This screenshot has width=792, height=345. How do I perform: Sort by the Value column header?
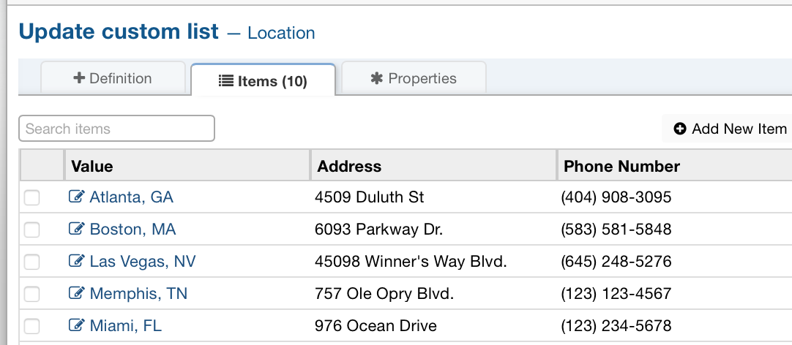(187, 165)
